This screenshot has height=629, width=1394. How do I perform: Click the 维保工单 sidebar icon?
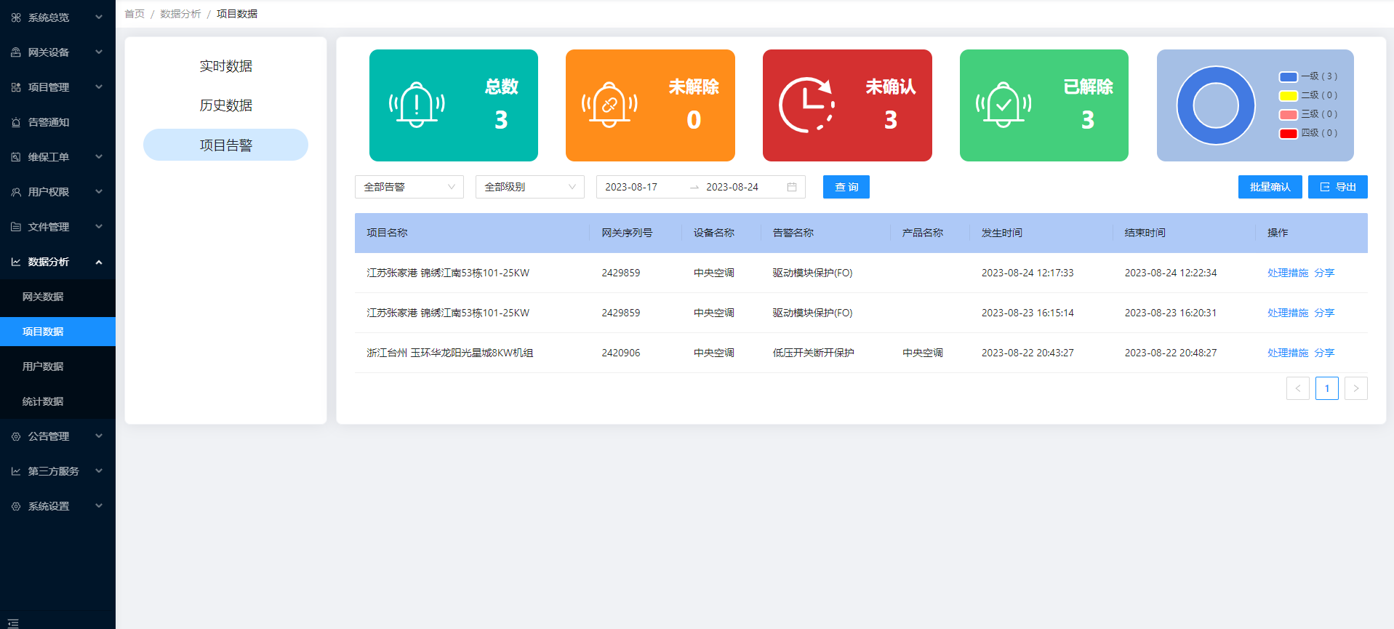coord(16,157)
